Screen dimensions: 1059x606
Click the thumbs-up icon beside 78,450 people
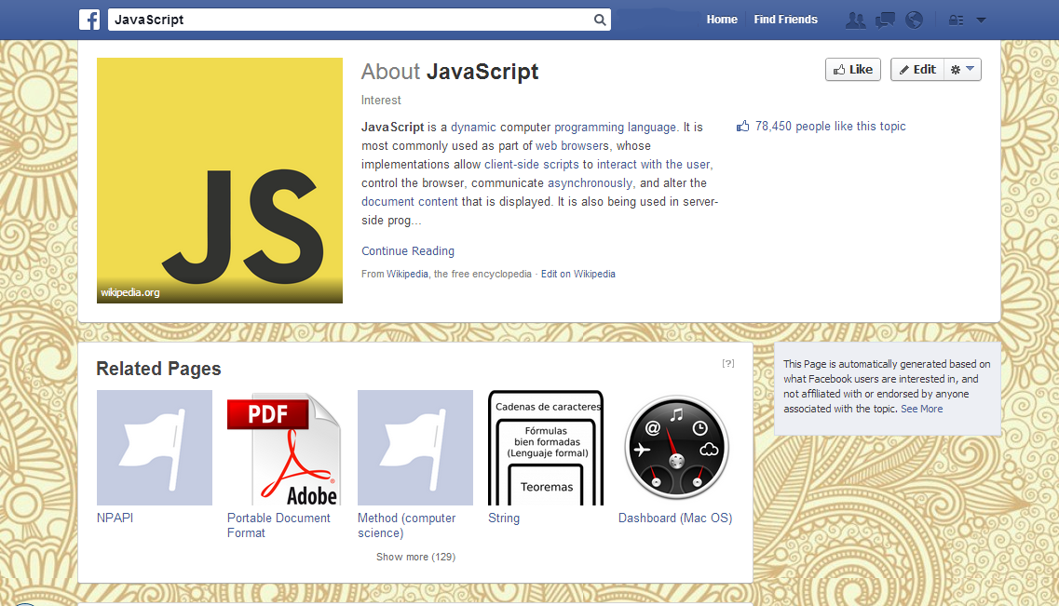point(743,127)
